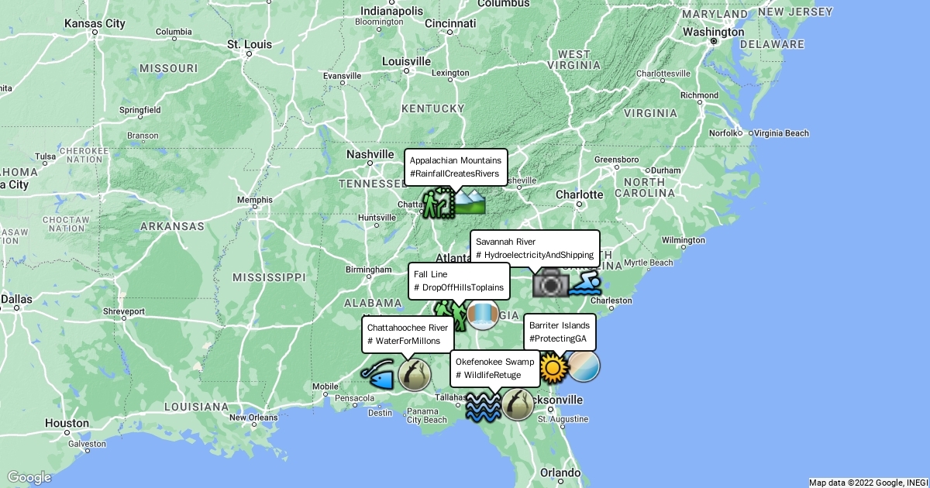930x488 pixels.
Task: Select the swimmer icon near Charleston
Action: click(x=585, y=284)
